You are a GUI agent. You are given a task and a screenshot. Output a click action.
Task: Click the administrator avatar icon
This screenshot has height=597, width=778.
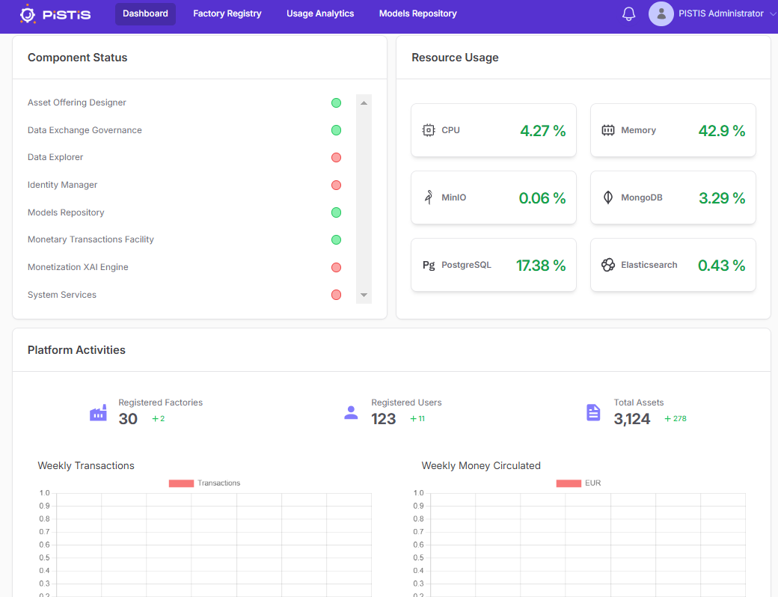tap(661, 14)
